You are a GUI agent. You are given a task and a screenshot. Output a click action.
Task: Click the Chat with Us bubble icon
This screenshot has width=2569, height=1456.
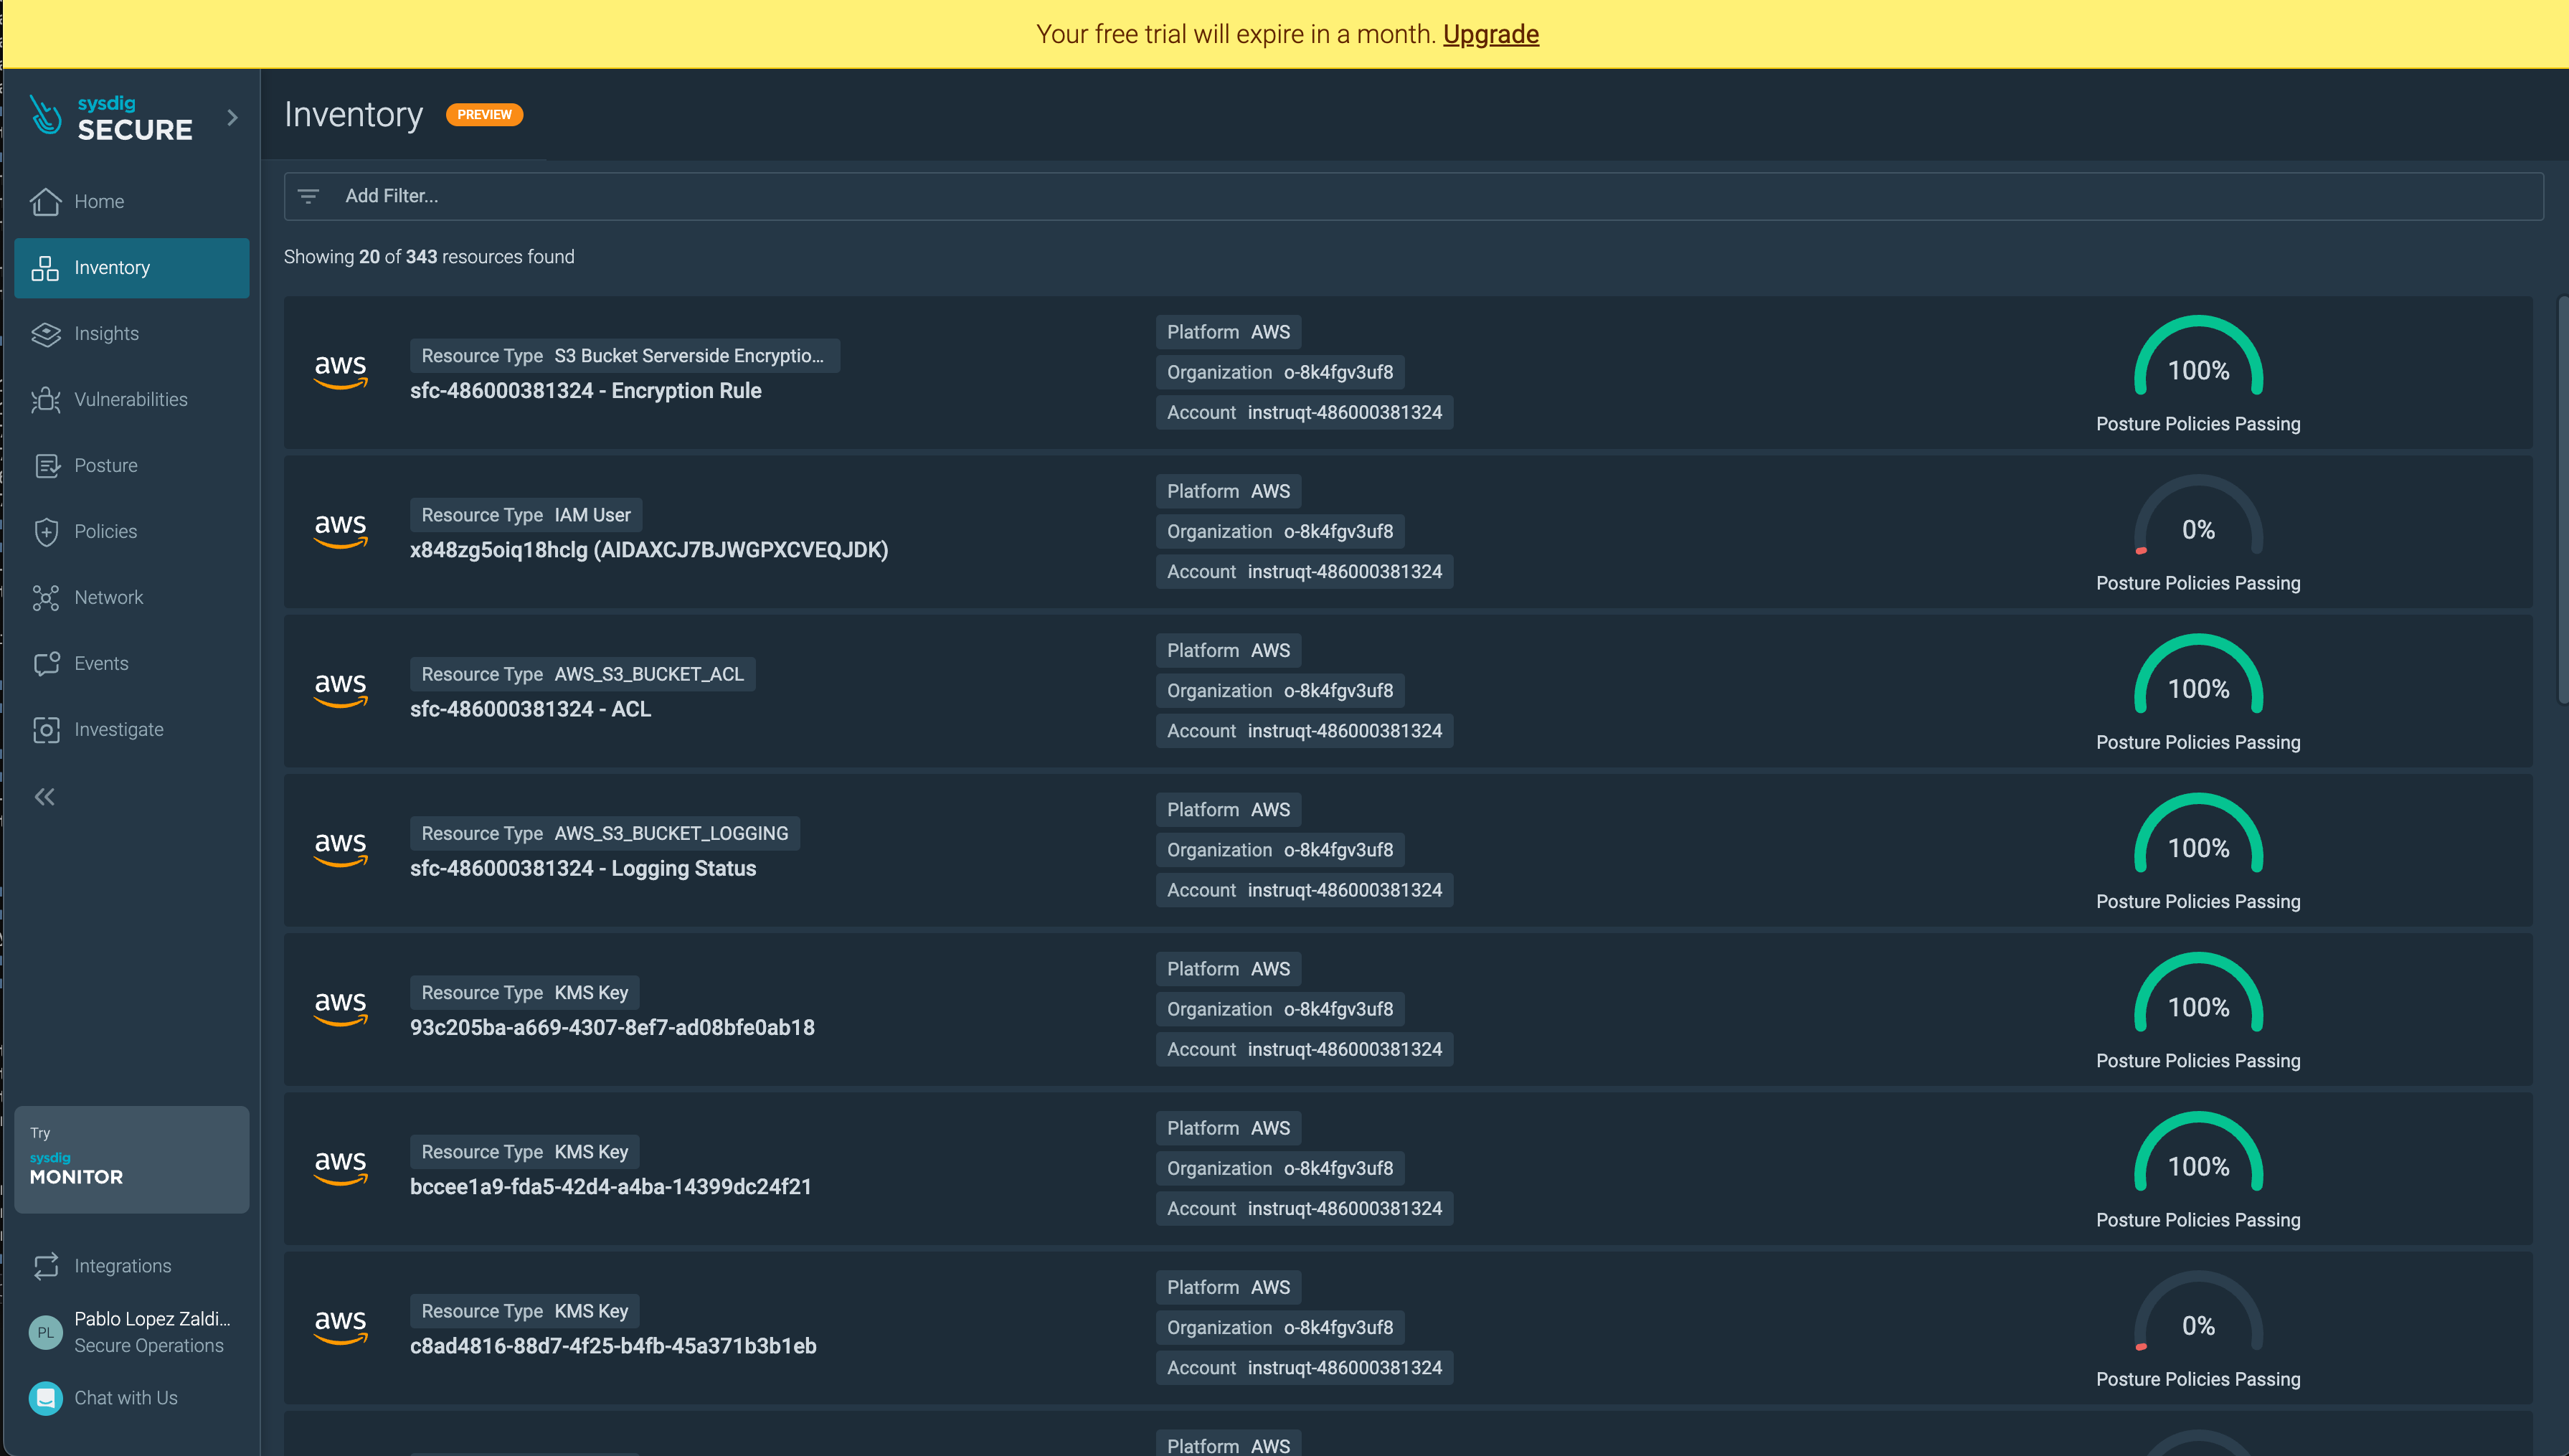[x=46, y=1398]
